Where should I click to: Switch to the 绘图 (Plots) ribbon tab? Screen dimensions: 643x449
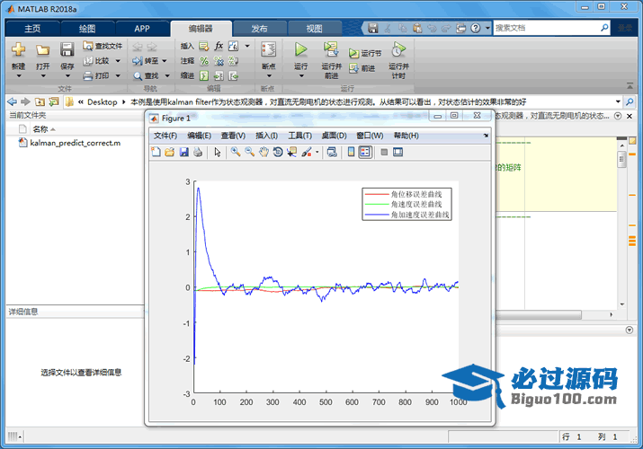pos(86,28)
